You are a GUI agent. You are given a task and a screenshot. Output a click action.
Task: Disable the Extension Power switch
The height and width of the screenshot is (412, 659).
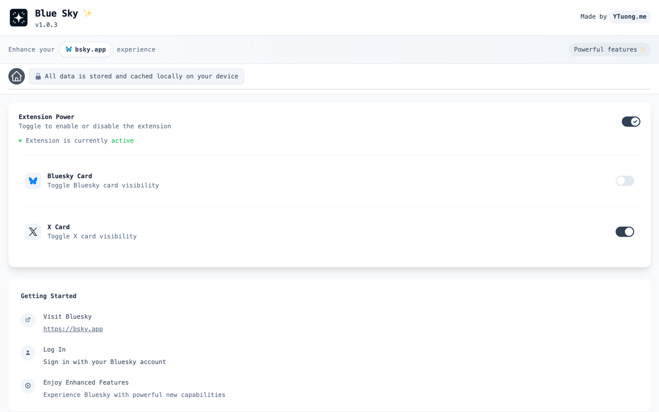(631, 122)
